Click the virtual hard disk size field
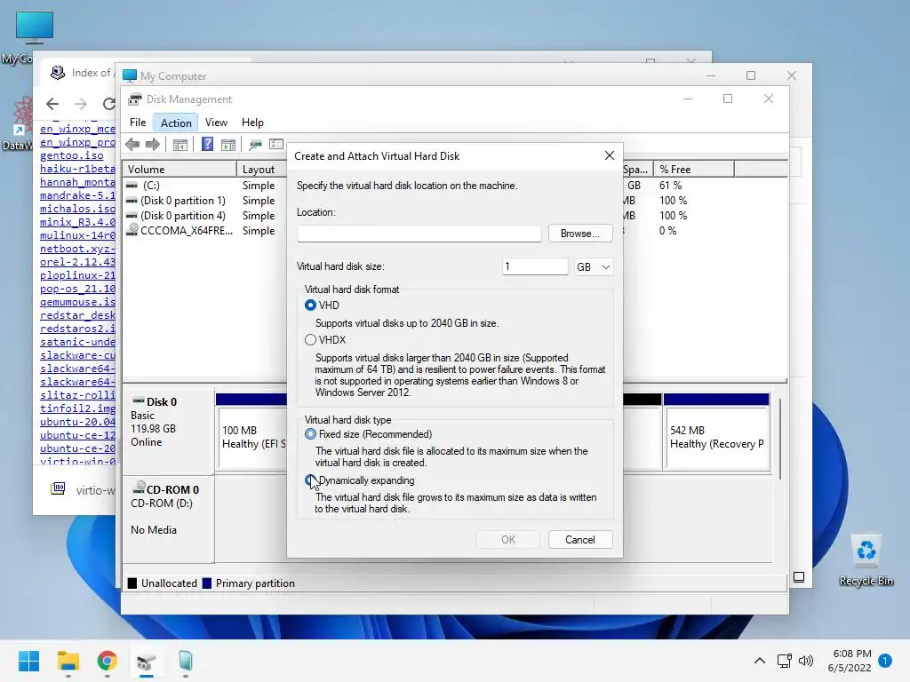This screenshot has width=910, height=682. pos(534,266)
